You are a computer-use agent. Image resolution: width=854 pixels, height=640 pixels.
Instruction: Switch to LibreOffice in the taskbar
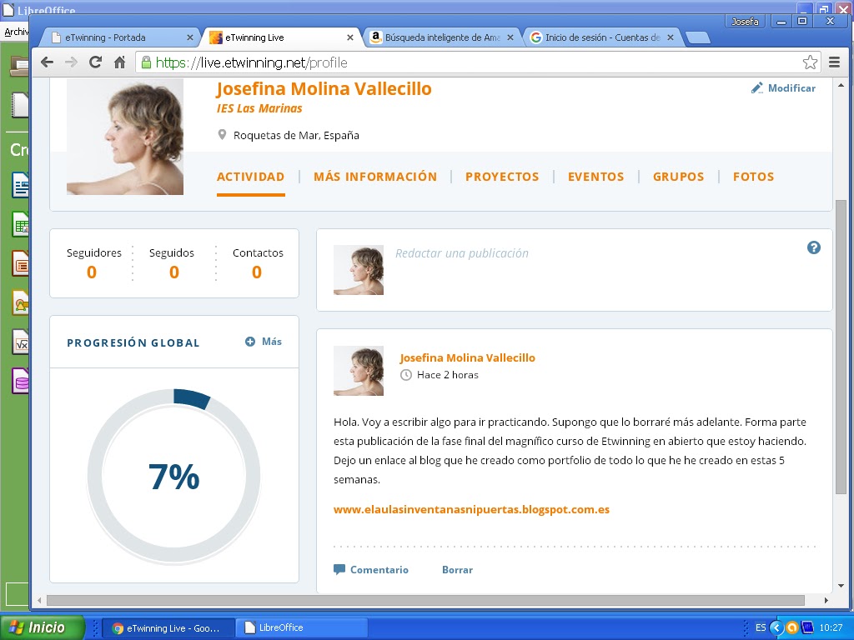302,627
